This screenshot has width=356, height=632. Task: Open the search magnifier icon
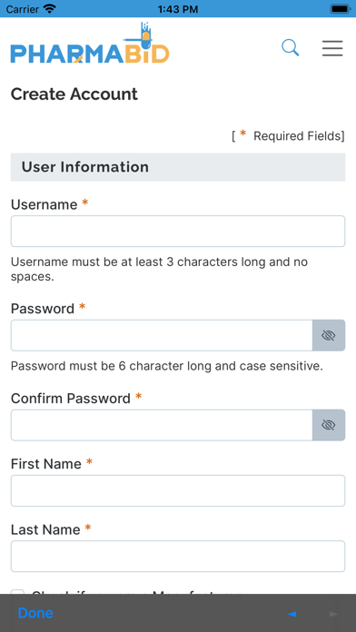pyautogui.click(x=291, y=47)
